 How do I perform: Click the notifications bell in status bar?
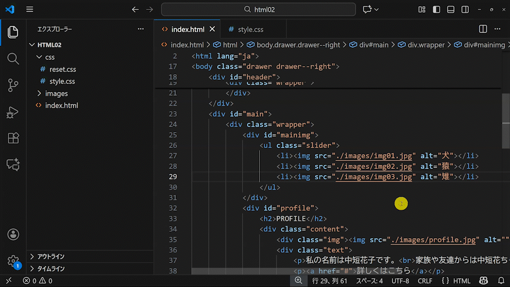pos(500,281)
